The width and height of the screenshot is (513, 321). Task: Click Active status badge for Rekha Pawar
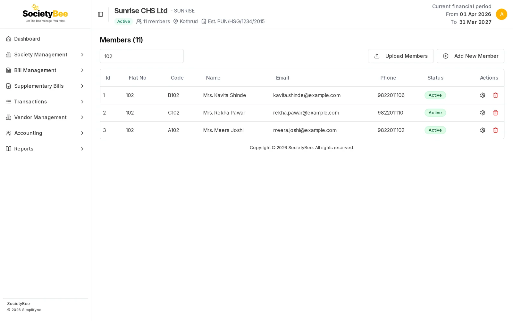click(435, 113)
